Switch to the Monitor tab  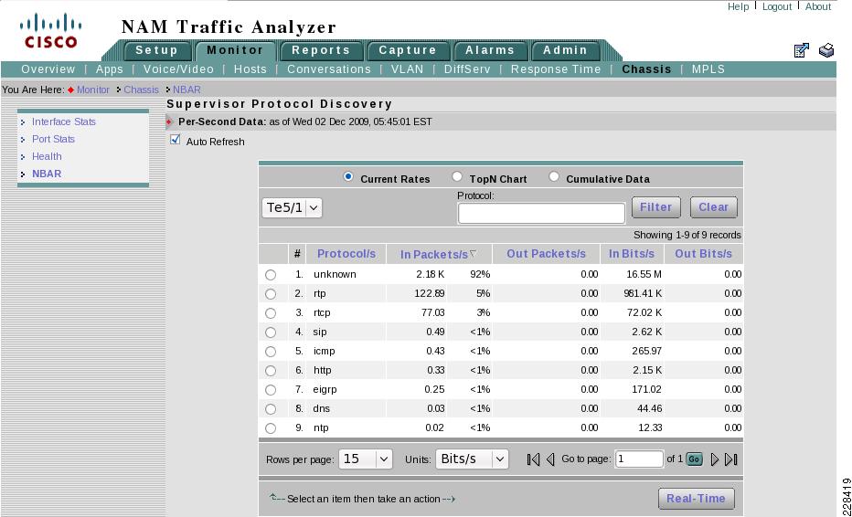235,50
